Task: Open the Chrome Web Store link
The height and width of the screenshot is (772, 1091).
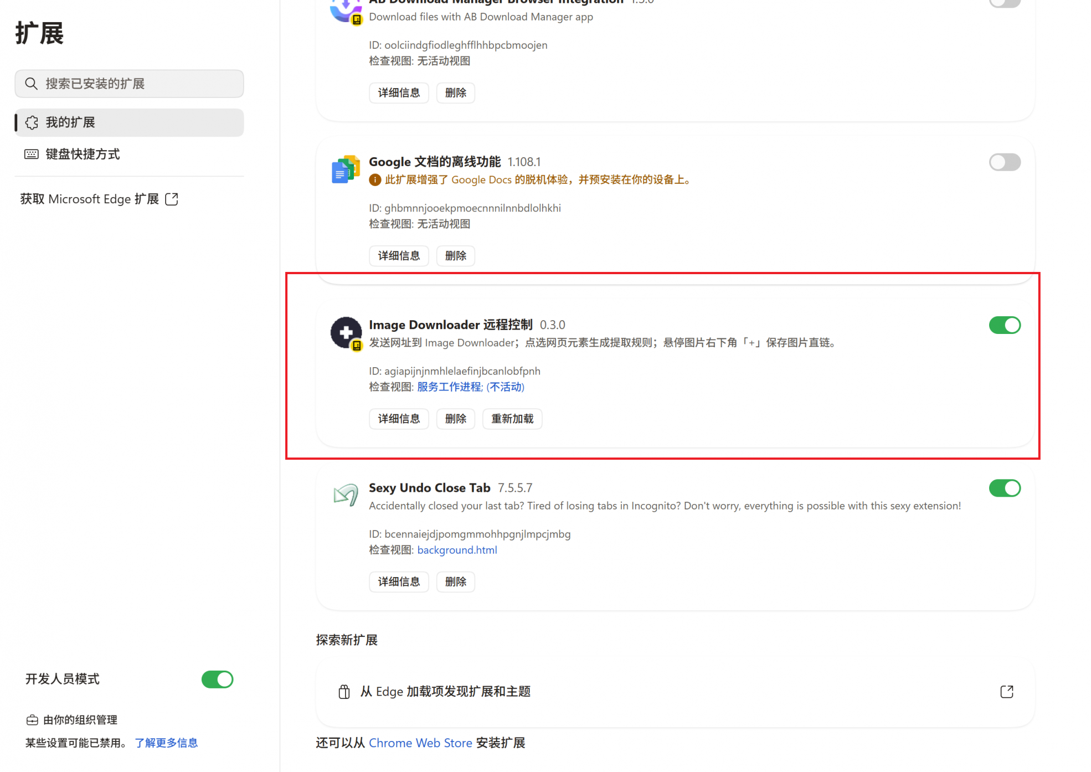Action: 420,743
